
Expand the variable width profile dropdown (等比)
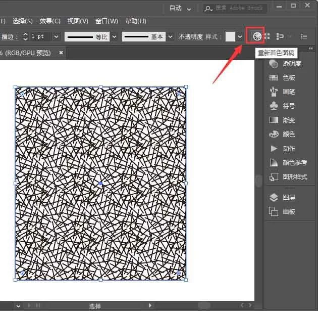tap(114, 37)
